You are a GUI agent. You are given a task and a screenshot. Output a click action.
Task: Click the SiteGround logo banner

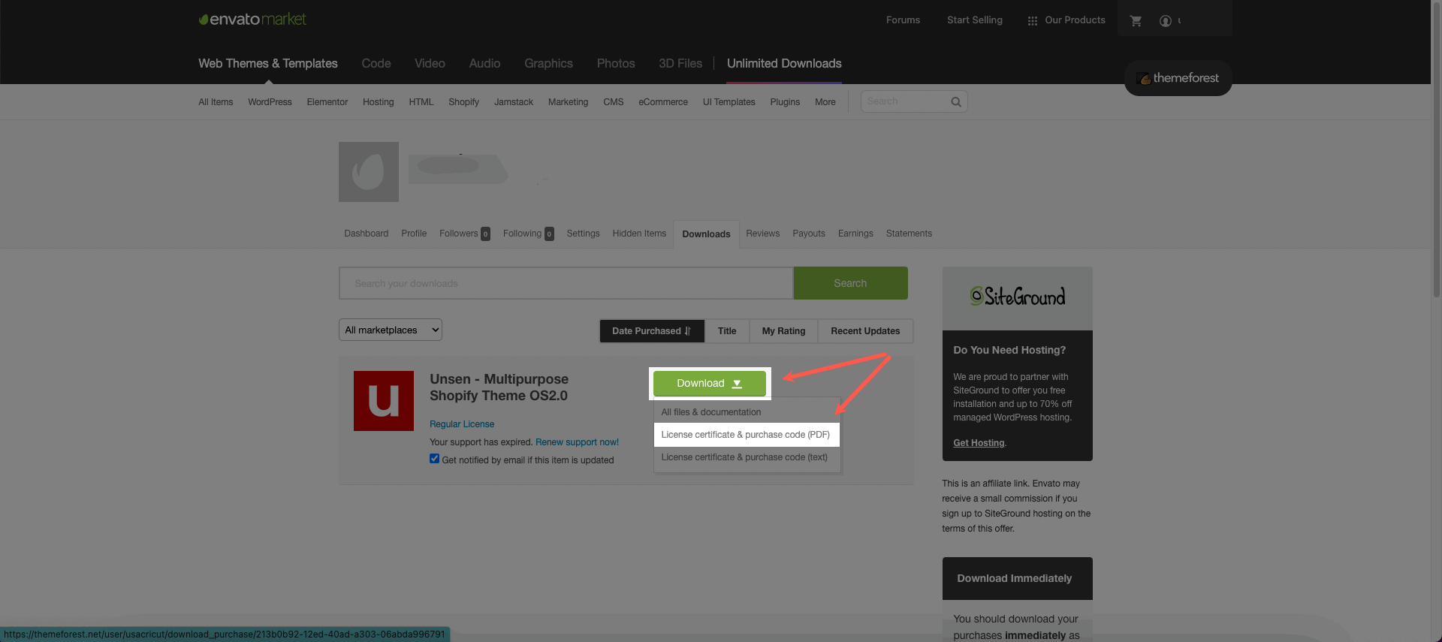1017,297
